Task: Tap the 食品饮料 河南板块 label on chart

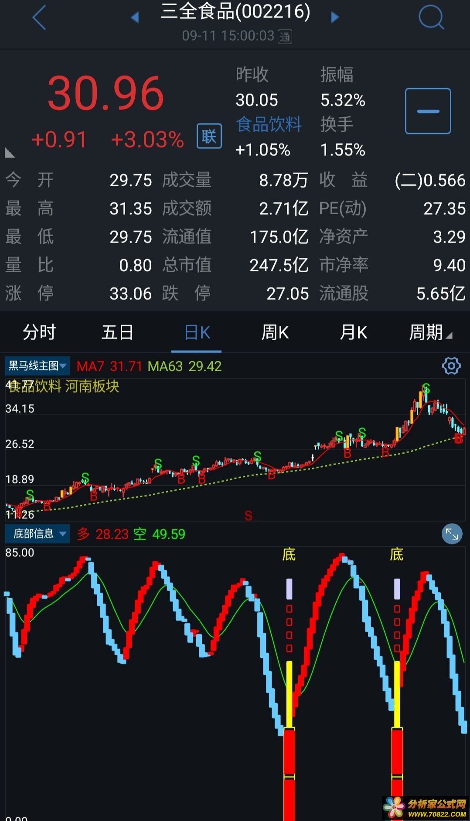Action: pos(64,387)
